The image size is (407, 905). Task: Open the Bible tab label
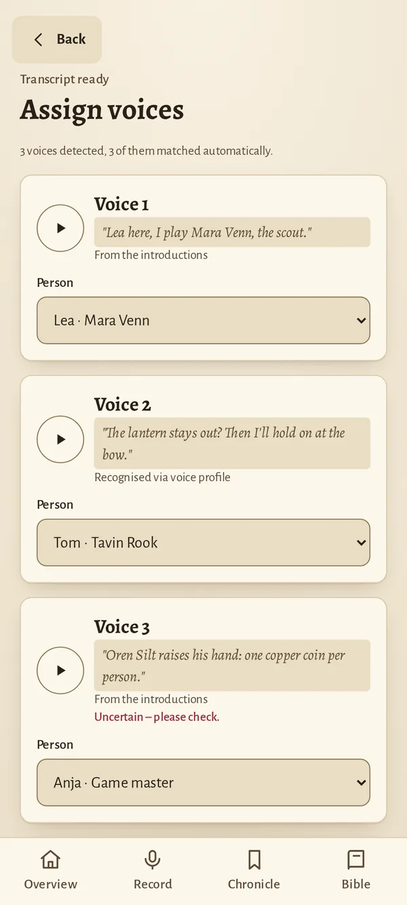click(356, 884)
